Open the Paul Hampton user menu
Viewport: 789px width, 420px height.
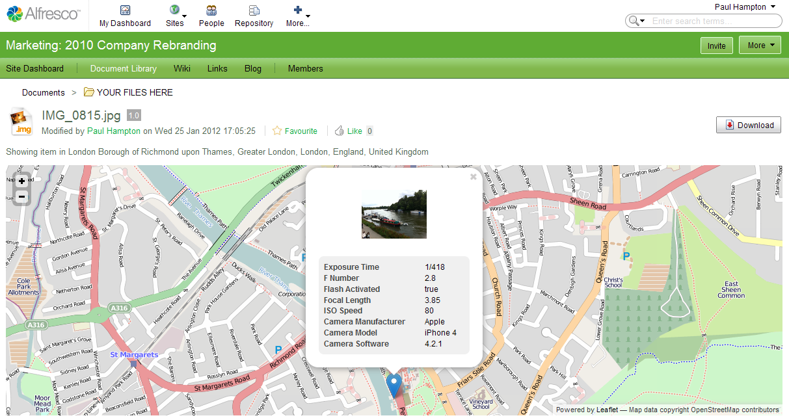pyautogui.click(x=745, y=7)
